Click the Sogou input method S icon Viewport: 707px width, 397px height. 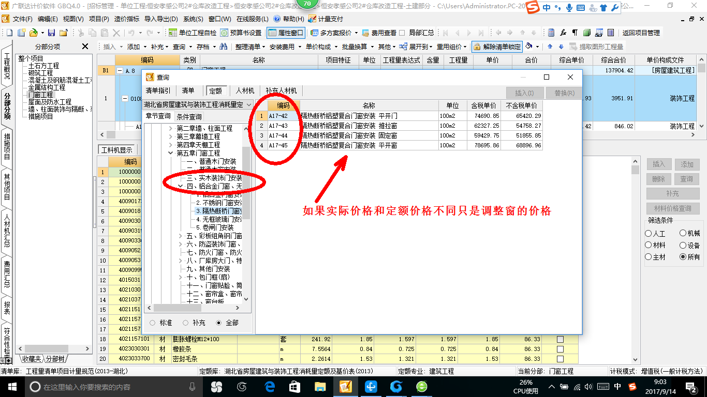pyautogui.click(x=533, y=7)
